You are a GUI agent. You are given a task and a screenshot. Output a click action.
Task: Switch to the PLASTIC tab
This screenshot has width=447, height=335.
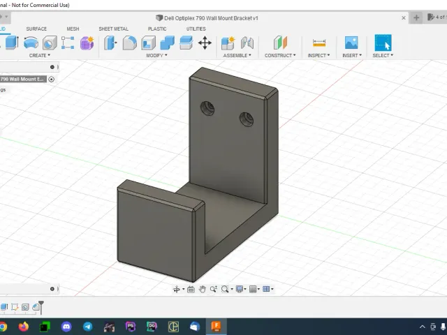pyautogui.click(x=157, y=29)
